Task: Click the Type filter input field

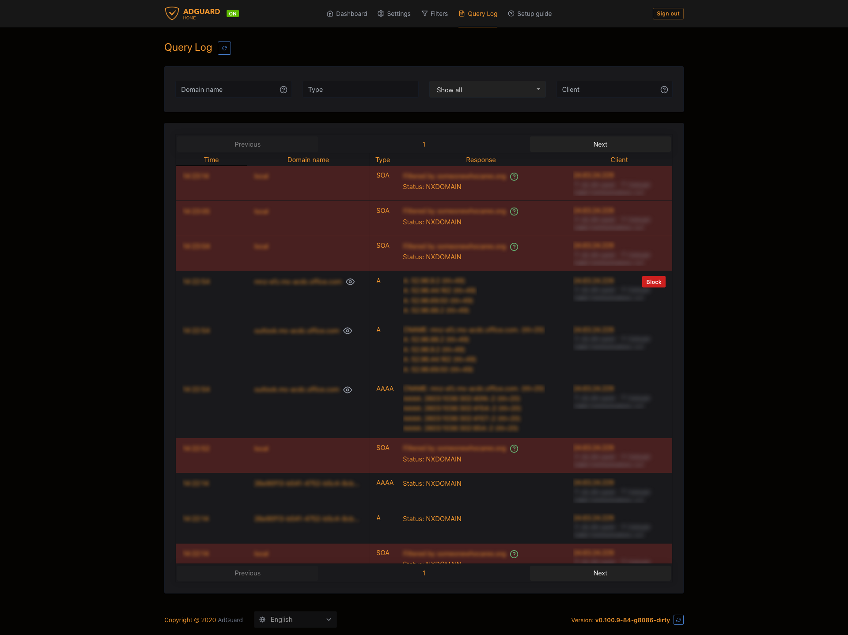Action: click(x=360, y=90)
